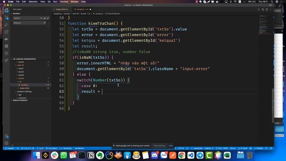Open Spotlight search in menu bar
Screen dimensions: 286x161
[x=272, y=2]
